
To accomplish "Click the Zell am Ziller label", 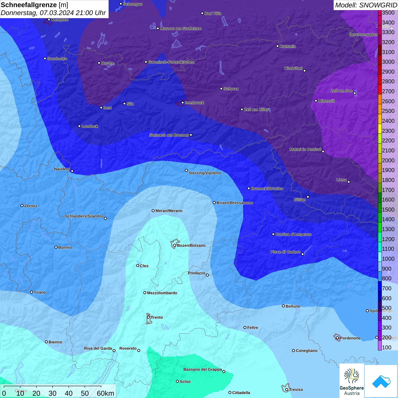I will pos(256,109).
